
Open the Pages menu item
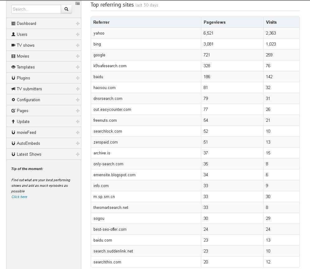click(44, 111)
